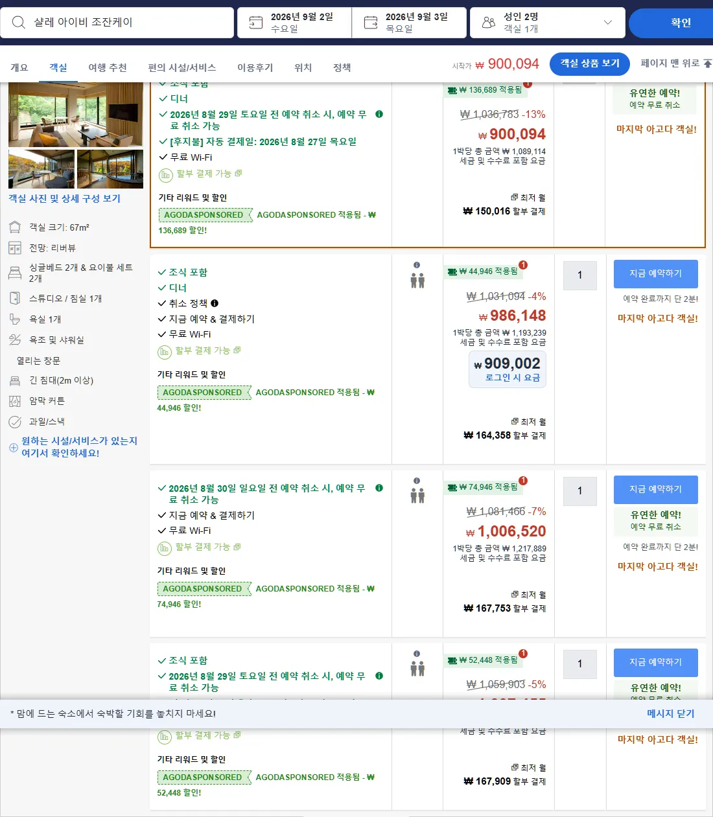
Task: Open room quantity selector for 1,006,520 offer
Action: pyautogui.click(x=580, y=491)
